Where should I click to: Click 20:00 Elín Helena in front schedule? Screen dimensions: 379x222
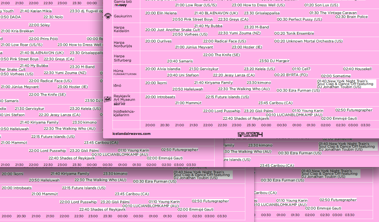tap(161, 13)
